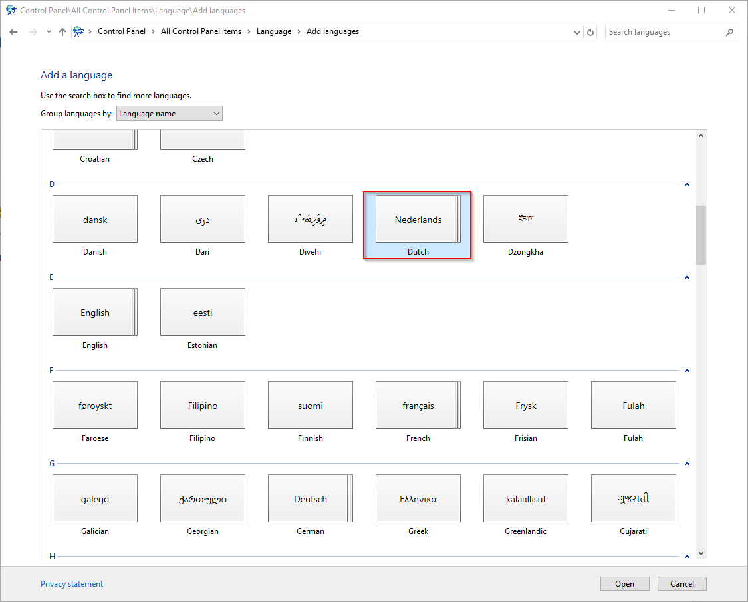Open the Group languages by dropdown
This screenshot has height=602, width=748.
pyautogui.click(x=170, y=114)
